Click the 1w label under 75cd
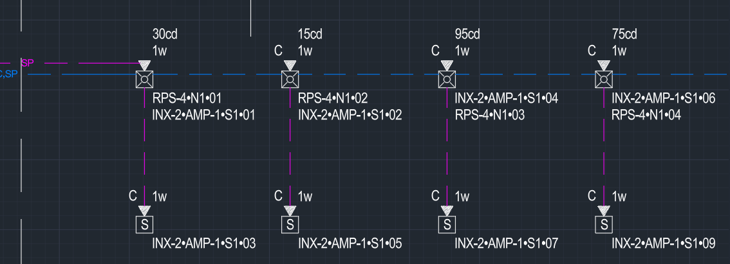This screenshot has width=730, height=264. tap(619, 51)
